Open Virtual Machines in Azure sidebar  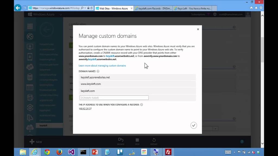click(x=30, y=47)
